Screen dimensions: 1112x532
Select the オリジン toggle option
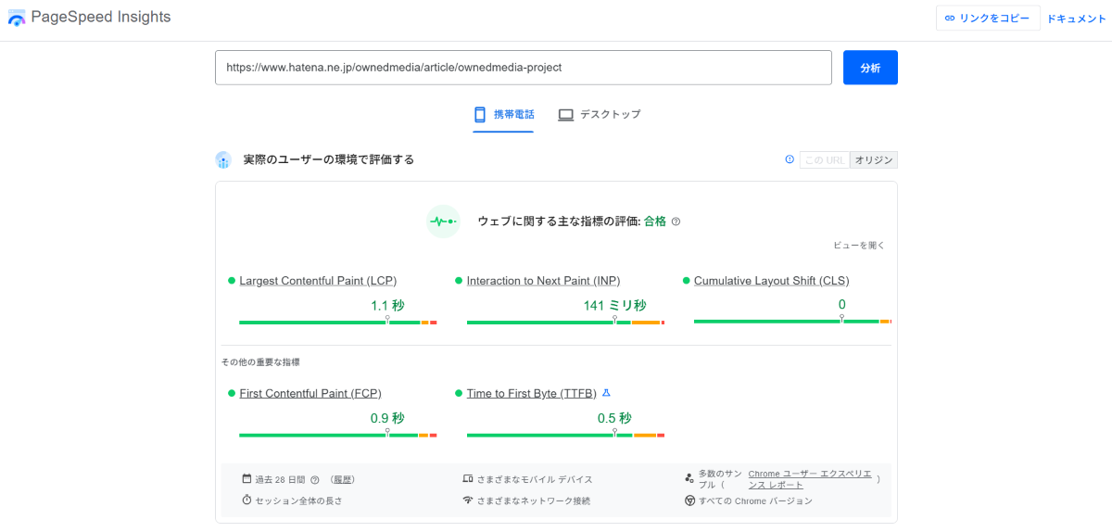pos(874,159)
